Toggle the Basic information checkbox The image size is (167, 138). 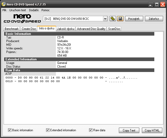coord(10,130)
